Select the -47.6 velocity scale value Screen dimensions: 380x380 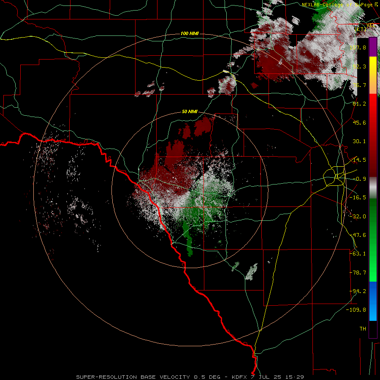[358, 235]
